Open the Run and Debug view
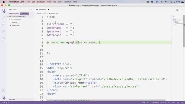 (x=3, y=31)
